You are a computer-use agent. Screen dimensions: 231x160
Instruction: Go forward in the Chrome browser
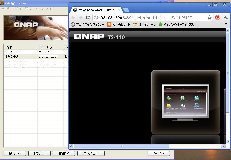[x=80, y=18]
